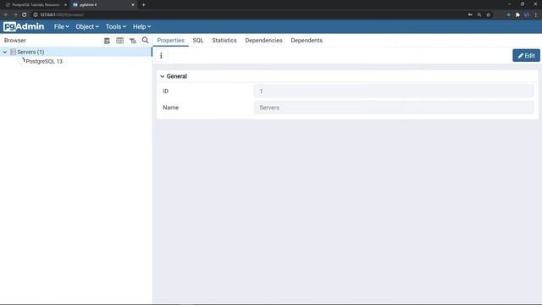Click the Search Objects magnifier icon

tap(145, 41)
